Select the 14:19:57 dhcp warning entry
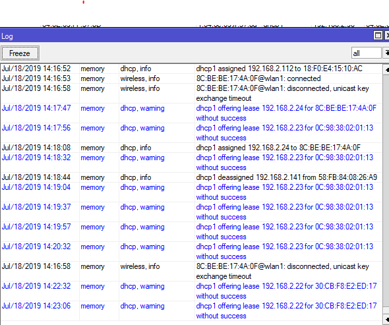The image size is (389, 325). pyautogui.click(x=191, y=231)
